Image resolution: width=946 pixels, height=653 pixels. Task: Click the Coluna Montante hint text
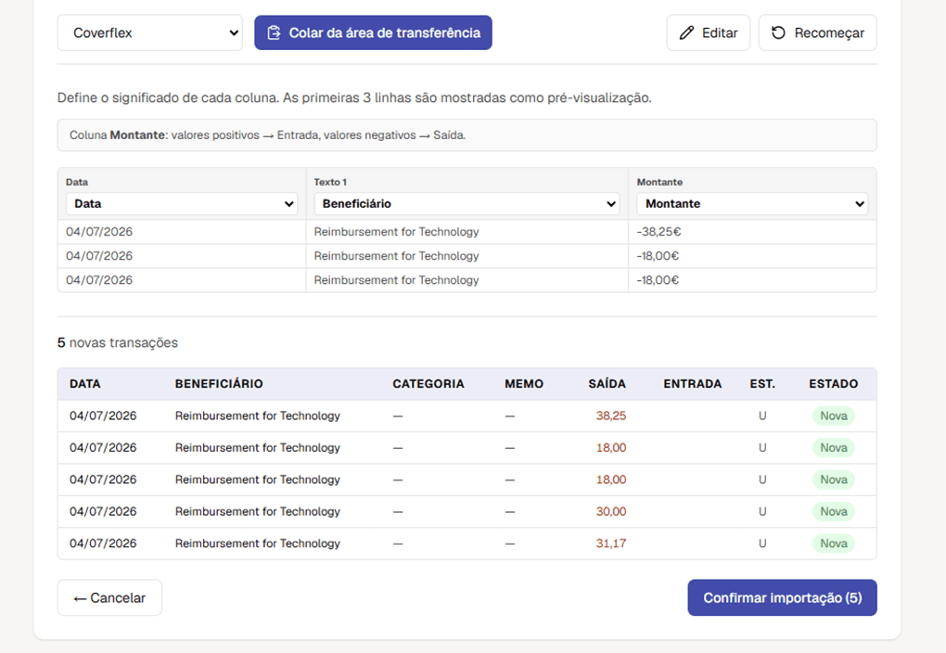[267, 135]
